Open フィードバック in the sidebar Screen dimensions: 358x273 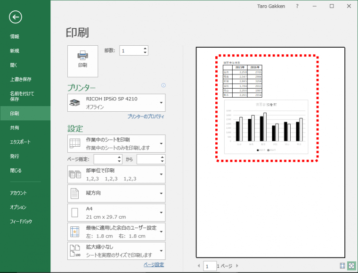tap(21, 221)
